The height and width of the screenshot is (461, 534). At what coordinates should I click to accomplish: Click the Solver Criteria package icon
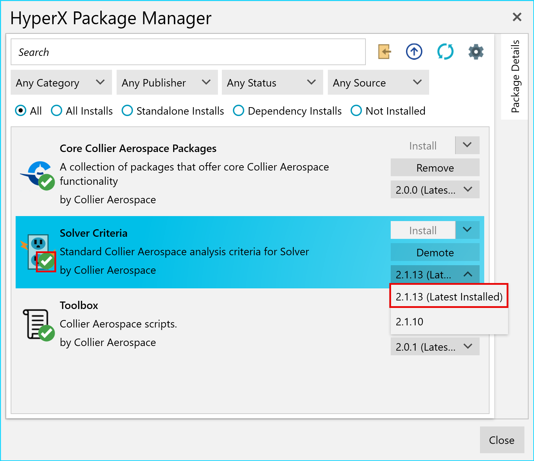(38, 252)
